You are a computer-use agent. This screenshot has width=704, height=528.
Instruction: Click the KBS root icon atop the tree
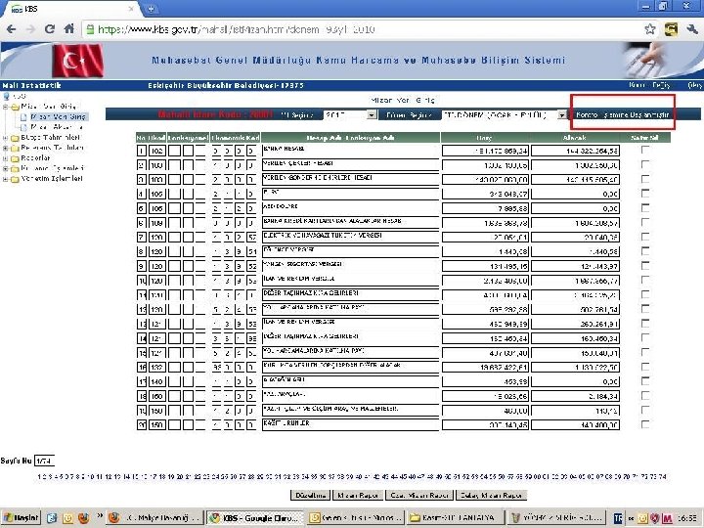pyautogui.click(x=6, y=96)
